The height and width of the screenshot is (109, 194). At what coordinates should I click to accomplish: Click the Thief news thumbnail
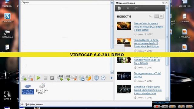point(124,76)
